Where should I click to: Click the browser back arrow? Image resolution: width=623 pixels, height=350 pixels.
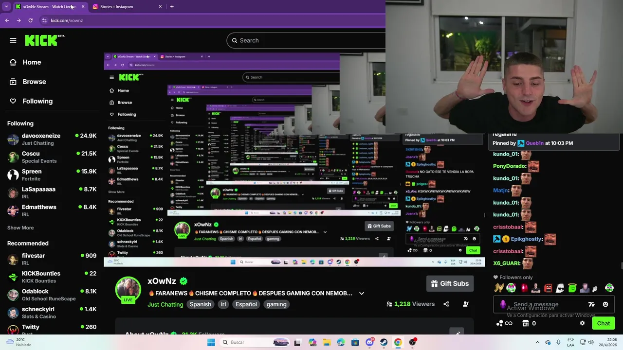point(7,20)
